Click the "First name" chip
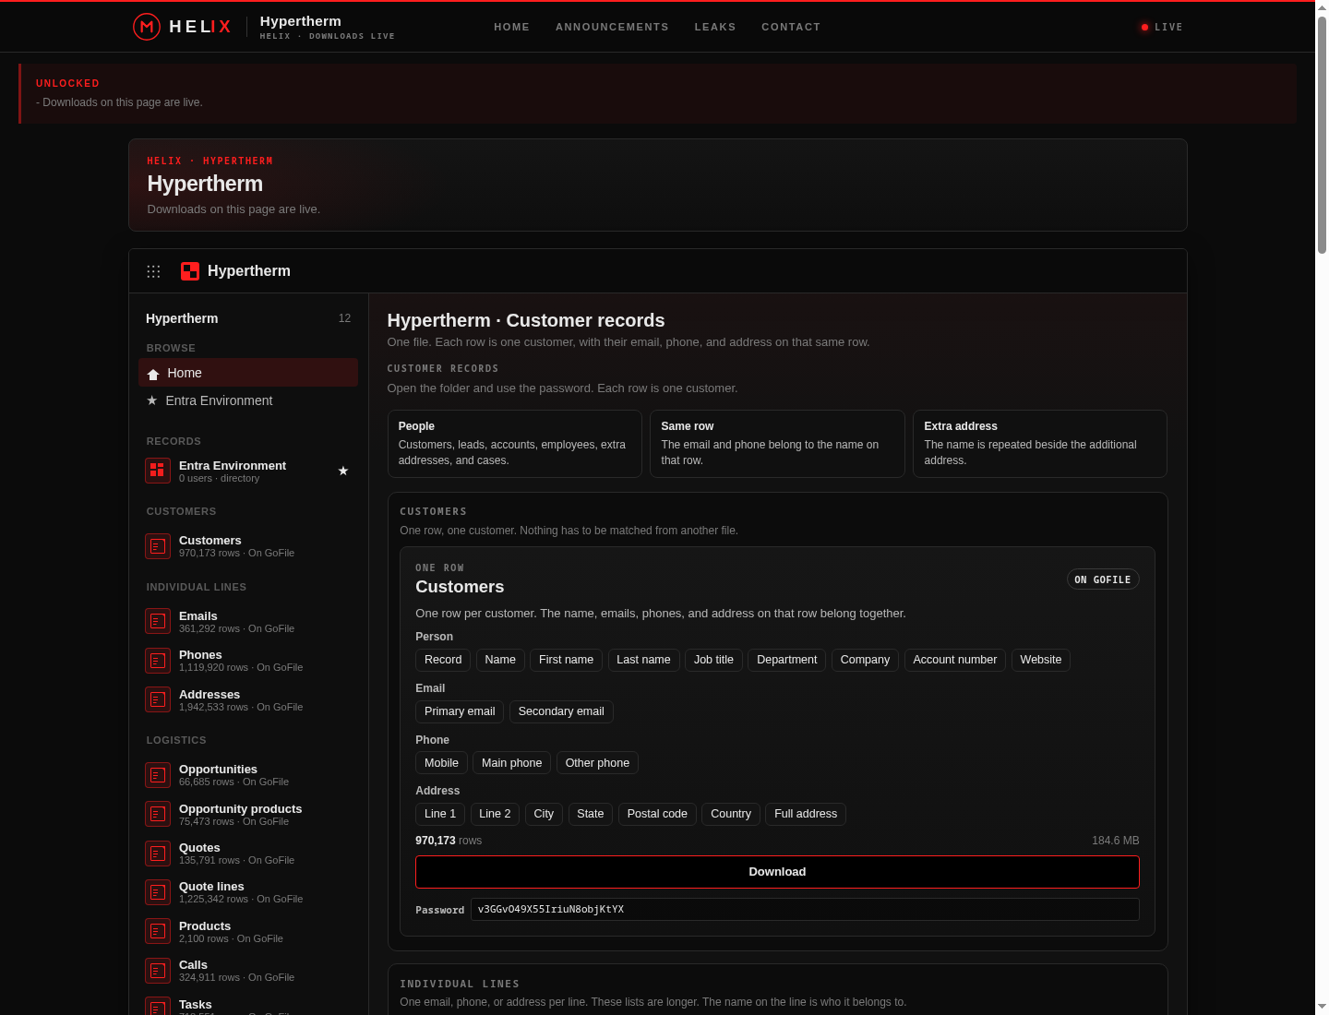Image resolution: width=1329 pixels, height=1015 pixels. coord(566,660)
